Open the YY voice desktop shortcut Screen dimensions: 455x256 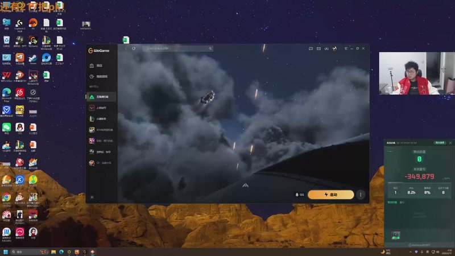[20, 111]
